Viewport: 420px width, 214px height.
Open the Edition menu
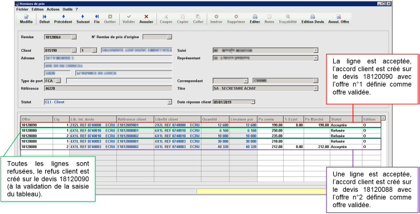click(38, 9)
